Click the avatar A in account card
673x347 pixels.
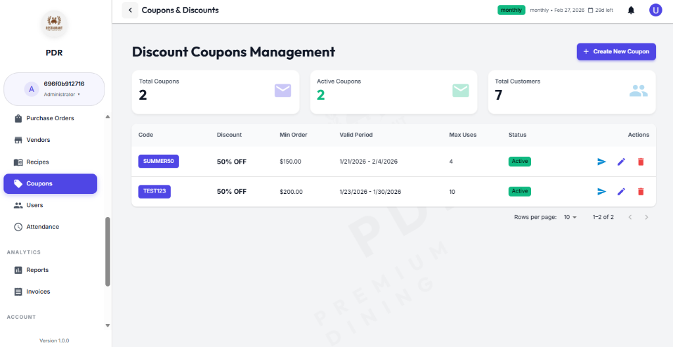pyautogui.click(x=32, y=89)
